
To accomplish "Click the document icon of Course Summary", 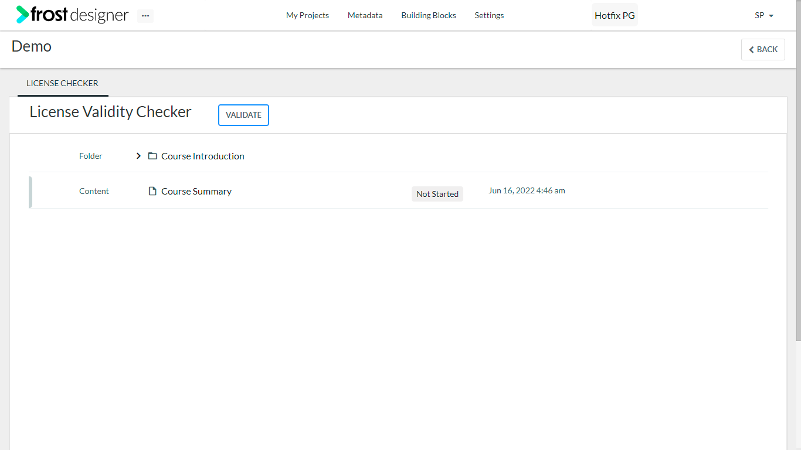I will click(152, 191).
